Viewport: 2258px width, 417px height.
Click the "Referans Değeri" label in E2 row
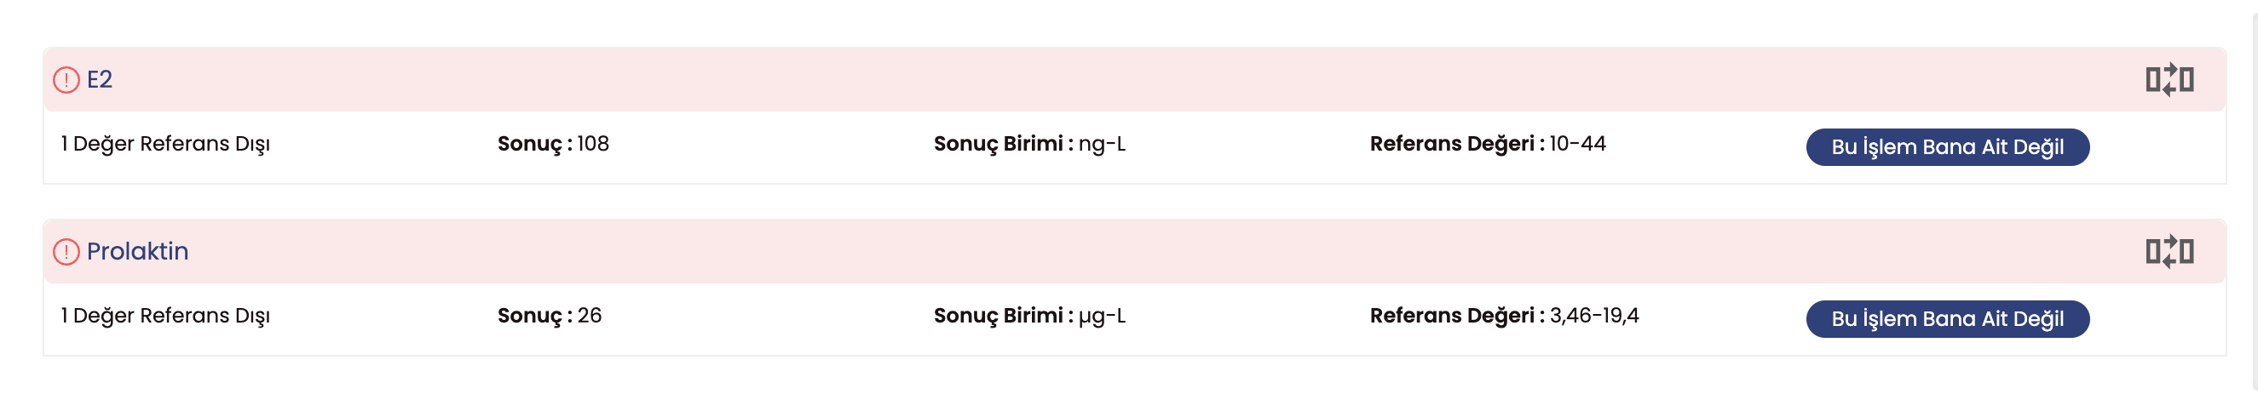coord(1453,144)
